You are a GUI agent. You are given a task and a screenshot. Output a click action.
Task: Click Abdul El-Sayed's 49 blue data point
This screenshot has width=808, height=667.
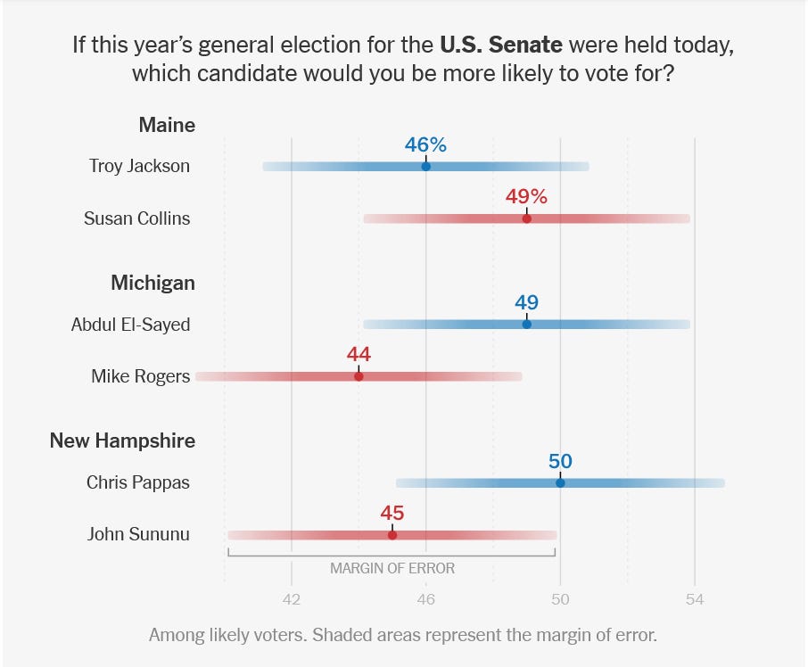527,325
